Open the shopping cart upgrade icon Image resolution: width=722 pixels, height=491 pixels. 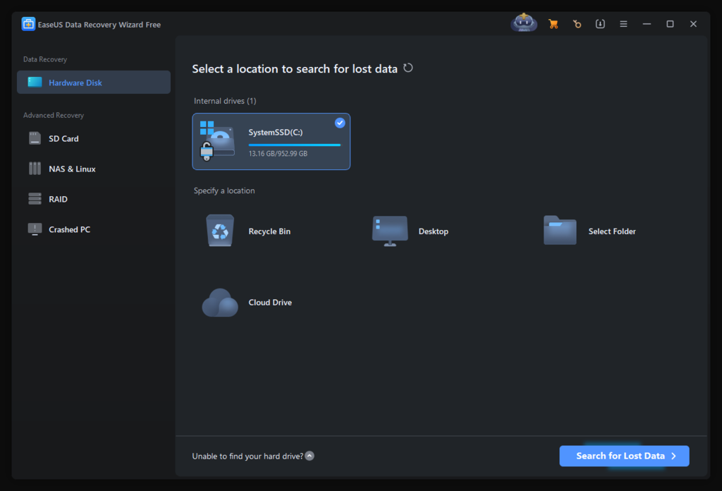(553, 24)
